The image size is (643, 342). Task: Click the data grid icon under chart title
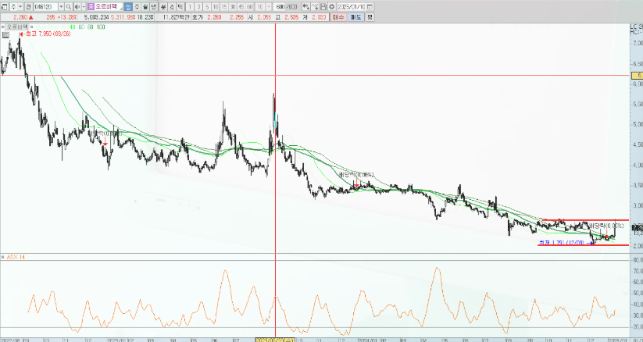pyautogui.click(x=5, y=35)
